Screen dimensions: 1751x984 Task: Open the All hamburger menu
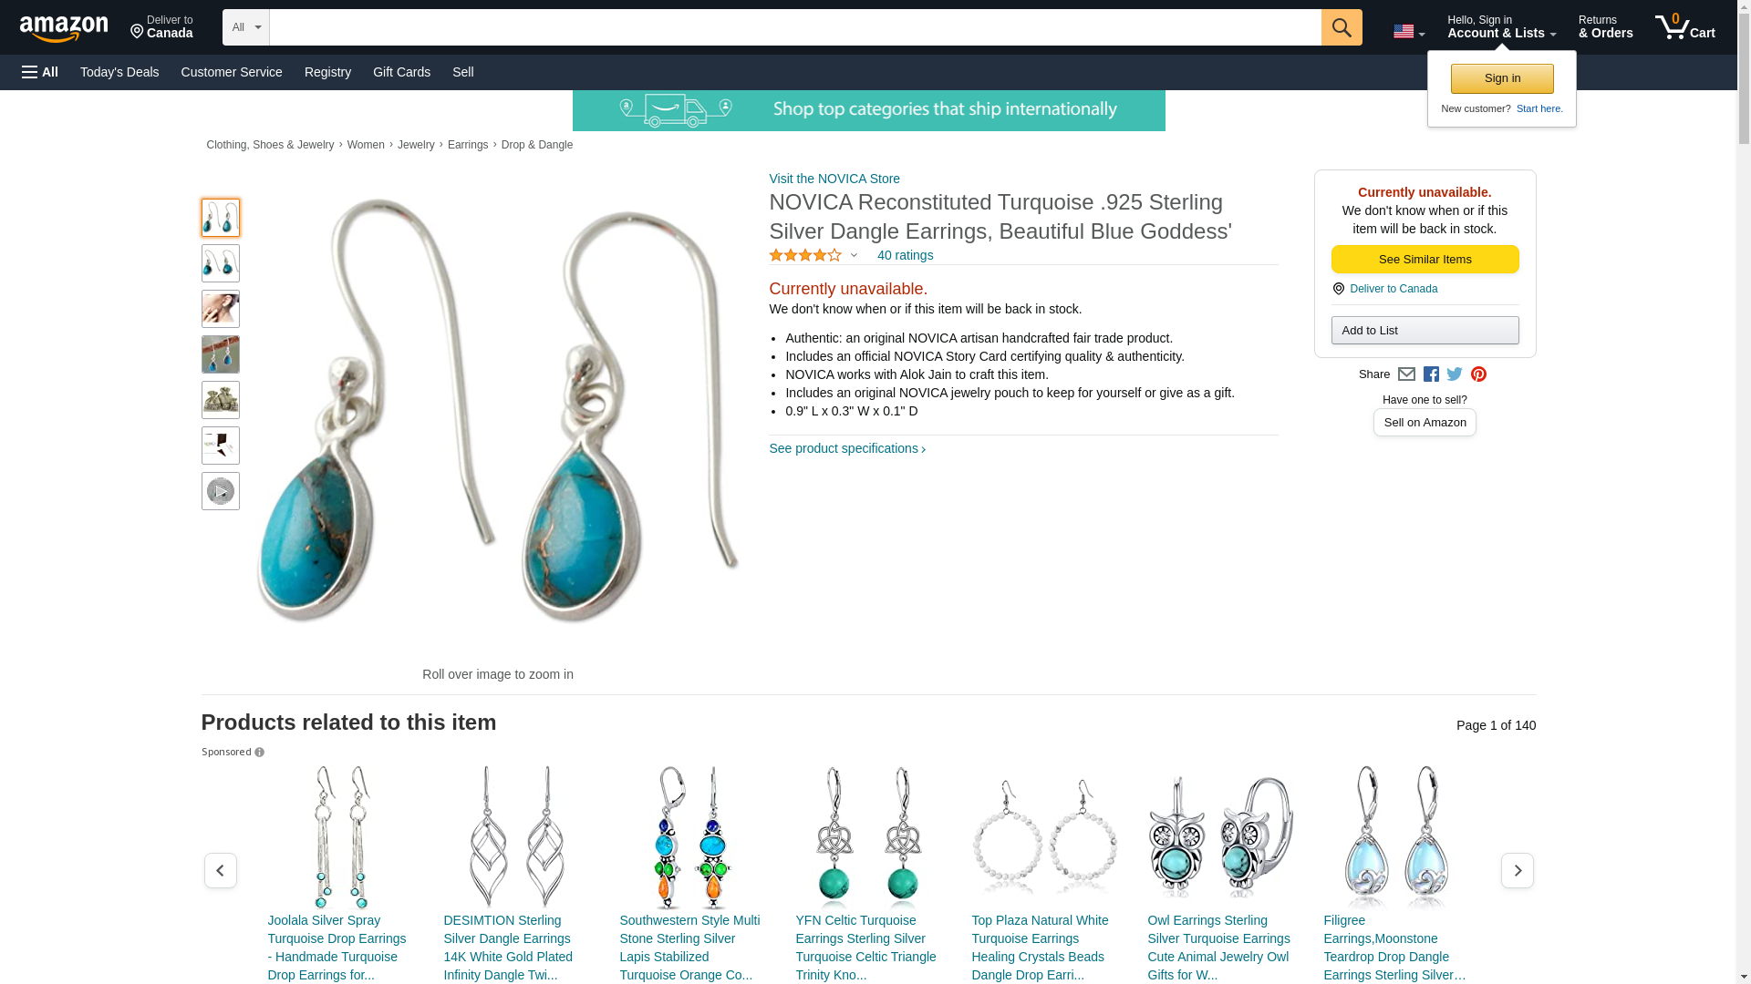pos(40,72)
